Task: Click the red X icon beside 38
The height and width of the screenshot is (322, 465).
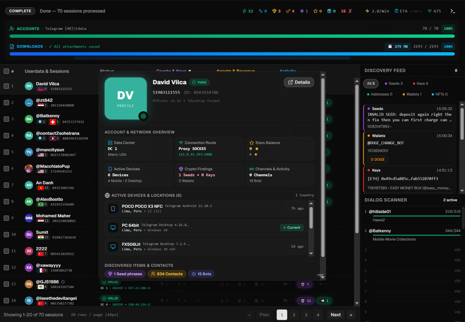Action: 350,11
